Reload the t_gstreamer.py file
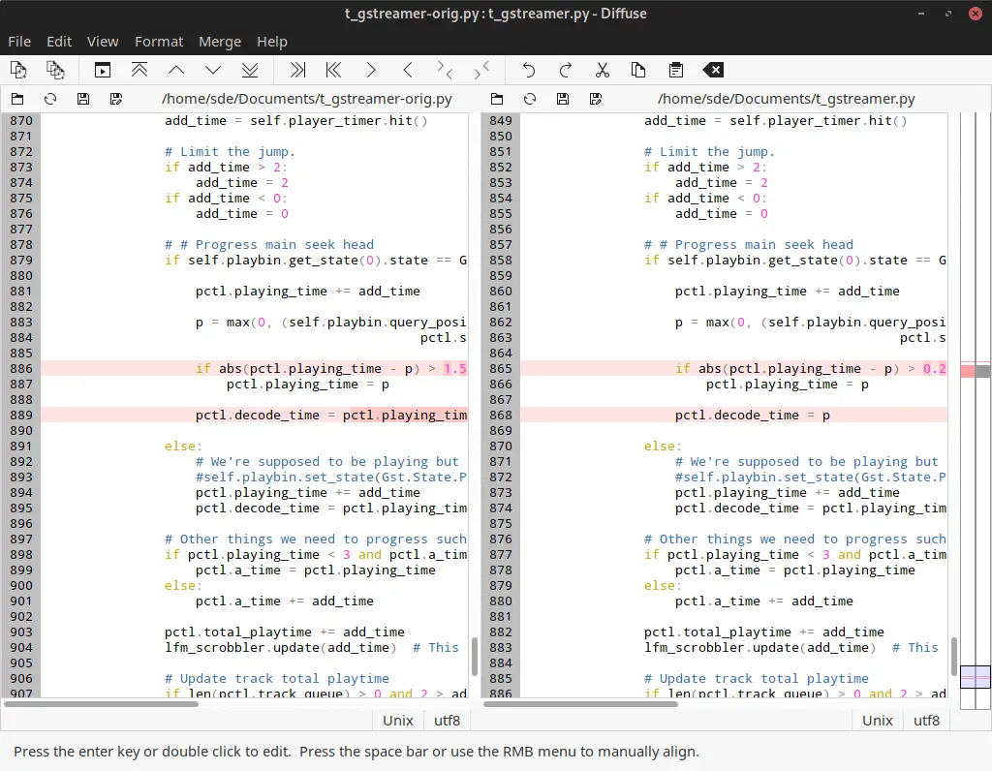Viewport: 992px width, 771px height. tap(530, 99)
